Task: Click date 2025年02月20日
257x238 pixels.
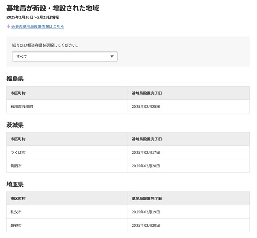Action: tap(146, 225)
